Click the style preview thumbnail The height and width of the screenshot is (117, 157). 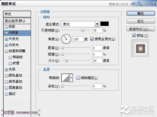[140, 49]
